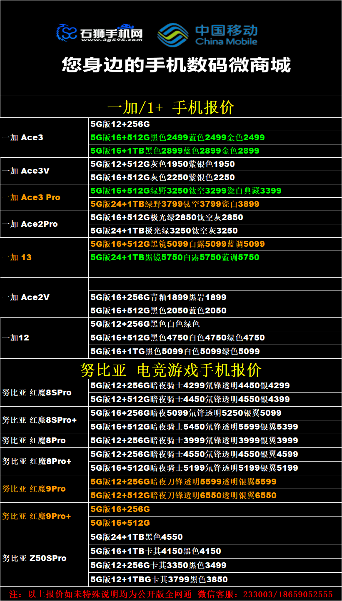Viewport: 342px width, 601px height.
Task: Click the row 12+512G 暗夜刀锋透明6550
Action: (x=215, y=495)
